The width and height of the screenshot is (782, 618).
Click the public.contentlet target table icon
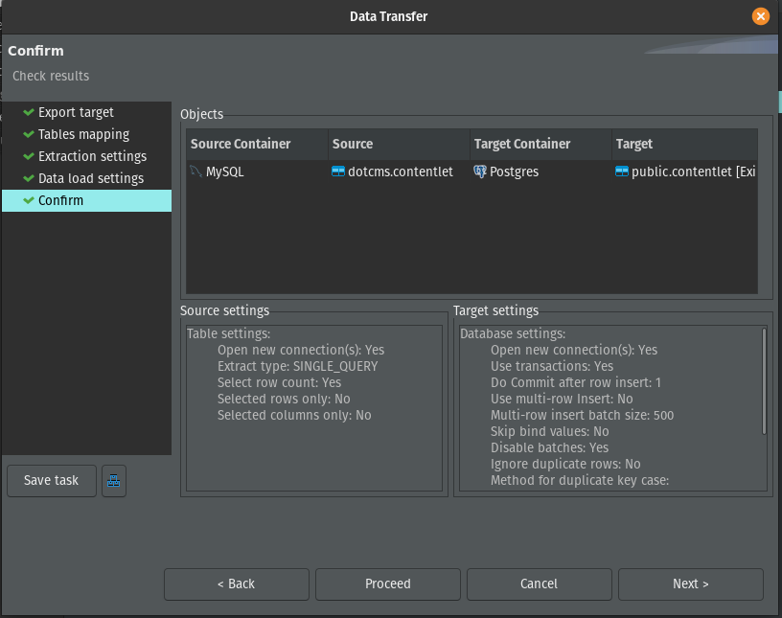click(x=622, y=172)
